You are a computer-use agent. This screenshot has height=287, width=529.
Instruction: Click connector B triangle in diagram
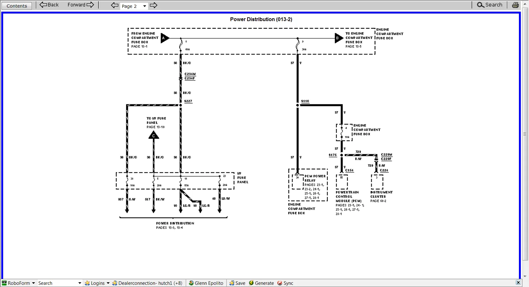click(338, 38)
